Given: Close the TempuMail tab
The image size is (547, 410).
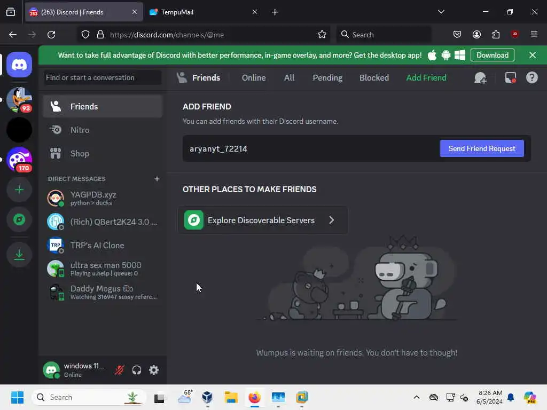Looking at the screenshot, I should click(x=255, y=12).
